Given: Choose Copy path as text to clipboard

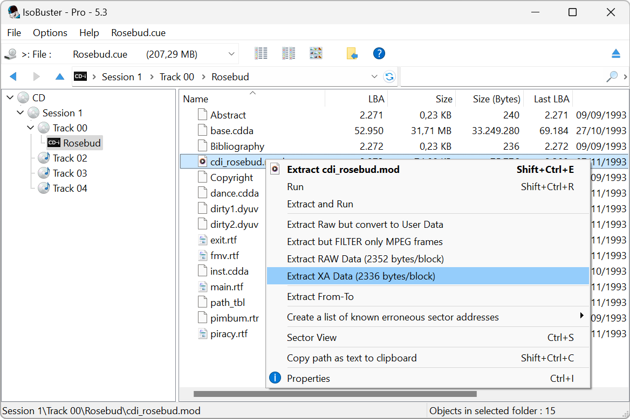Looking at the screenshot, I should coord(428,358).
